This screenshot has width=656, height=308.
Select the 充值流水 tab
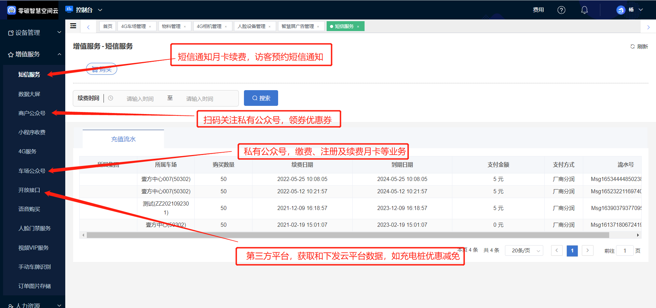[123, 139]
